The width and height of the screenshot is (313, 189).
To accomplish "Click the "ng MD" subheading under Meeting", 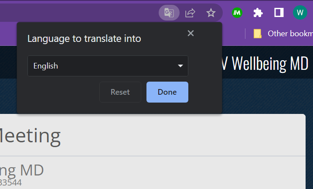I will (22, 169).
